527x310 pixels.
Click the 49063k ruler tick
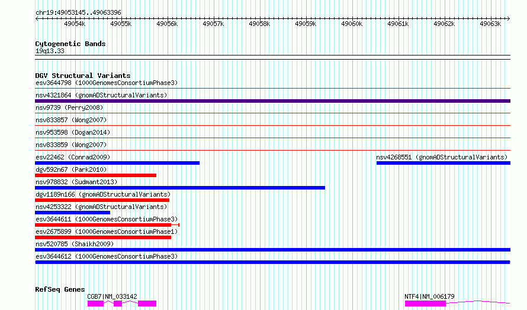pyautogui.click(x=490, y=24)
